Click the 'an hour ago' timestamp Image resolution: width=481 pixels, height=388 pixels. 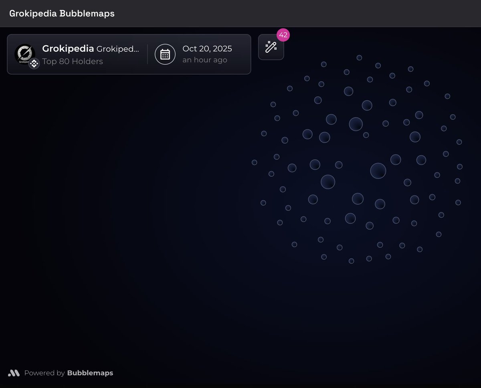coord(205,60)
